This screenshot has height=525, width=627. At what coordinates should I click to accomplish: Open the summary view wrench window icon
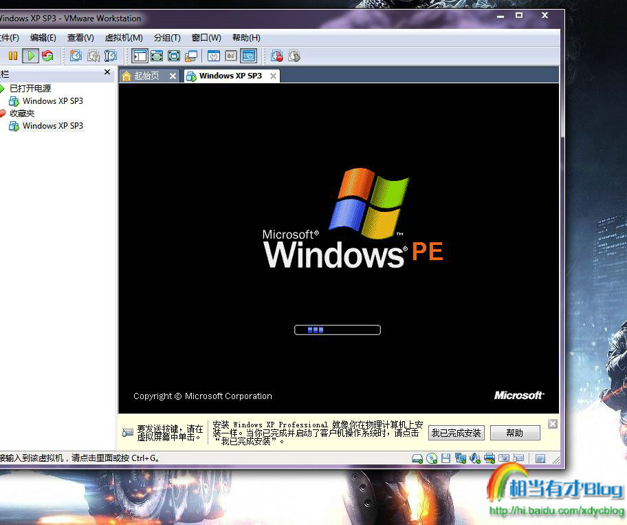214,56
